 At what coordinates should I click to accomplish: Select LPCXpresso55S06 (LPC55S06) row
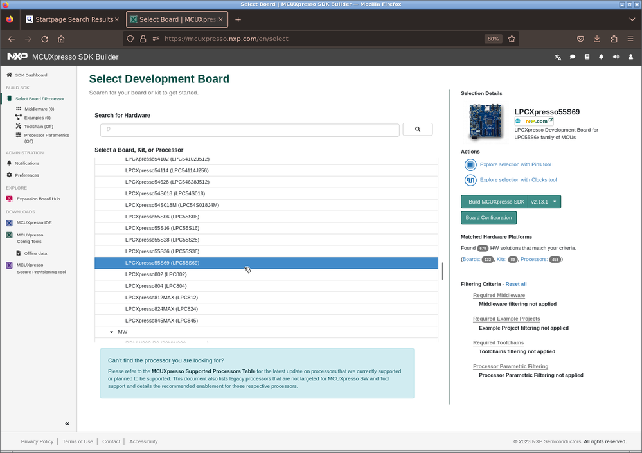[x=266, y=217]
